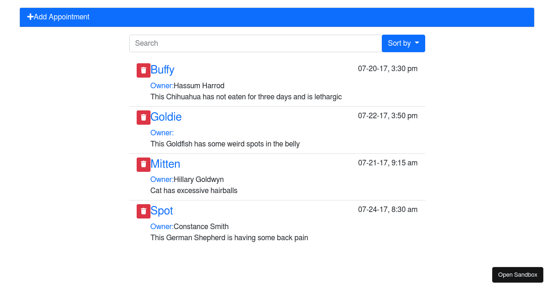Delete Goldie's appointment with the trash icon
Image resolution: width=554 pixels, height=291 pixels.
(x=144, y=117)
